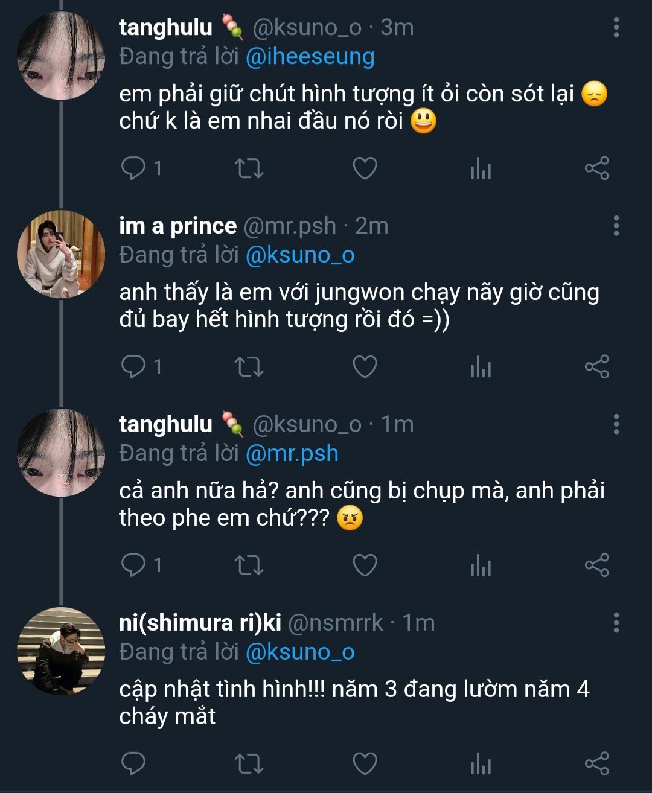Open im a prince's profile picture

[61, 254]
